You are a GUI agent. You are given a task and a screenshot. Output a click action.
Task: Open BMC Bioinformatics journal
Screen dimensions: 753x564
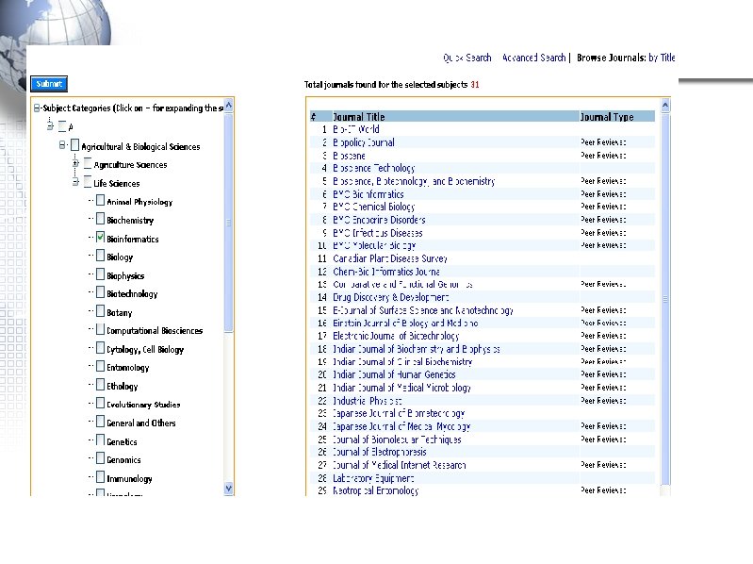(x=368, y=194)
